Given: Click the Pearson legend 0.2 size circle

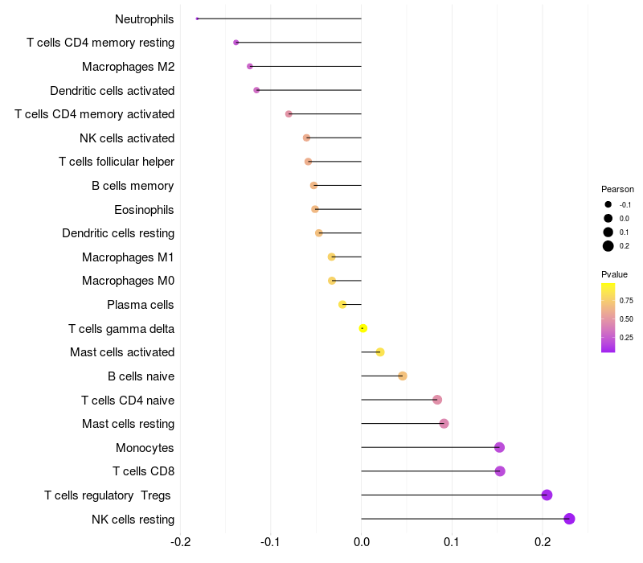Looking at the screenshot, I should click(x=608, y=246).
